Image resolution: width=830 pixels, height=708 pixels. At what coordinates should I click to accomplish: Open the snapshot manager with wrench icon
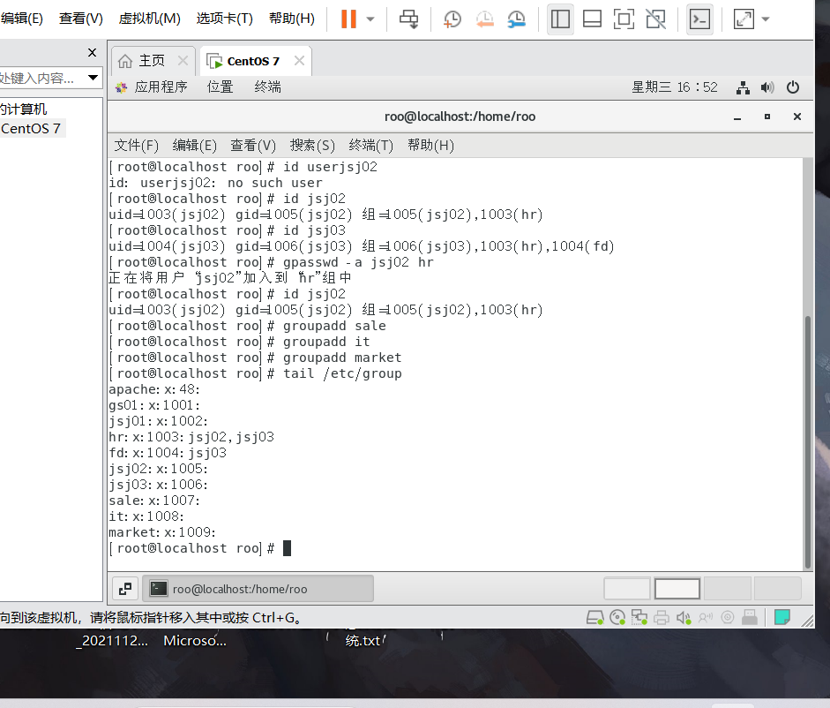click(517, 19)
